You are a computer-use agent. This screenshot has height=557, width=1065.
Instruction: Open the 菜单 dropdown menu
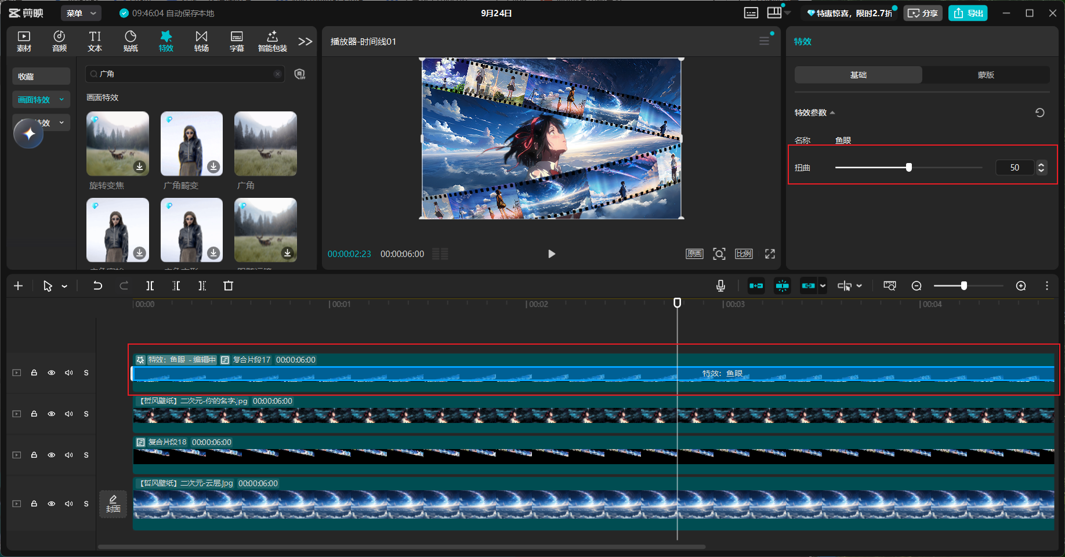(x=81, y=13)
